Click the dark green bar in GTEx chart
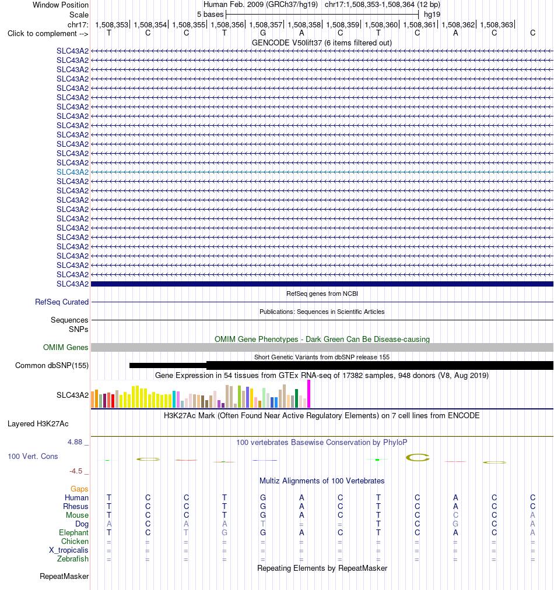Screen dimensions: 554x590 296,398
